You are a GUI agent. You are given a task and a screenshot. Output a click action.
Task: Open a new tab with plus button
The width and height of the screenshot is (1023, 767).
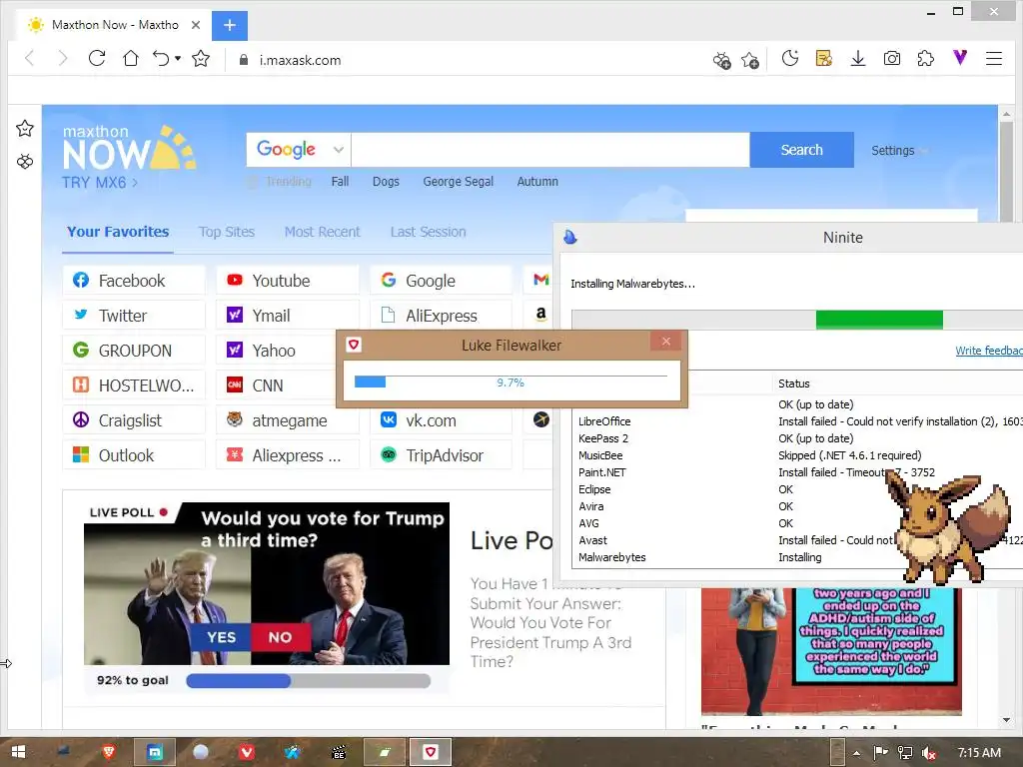coord(230,25)
